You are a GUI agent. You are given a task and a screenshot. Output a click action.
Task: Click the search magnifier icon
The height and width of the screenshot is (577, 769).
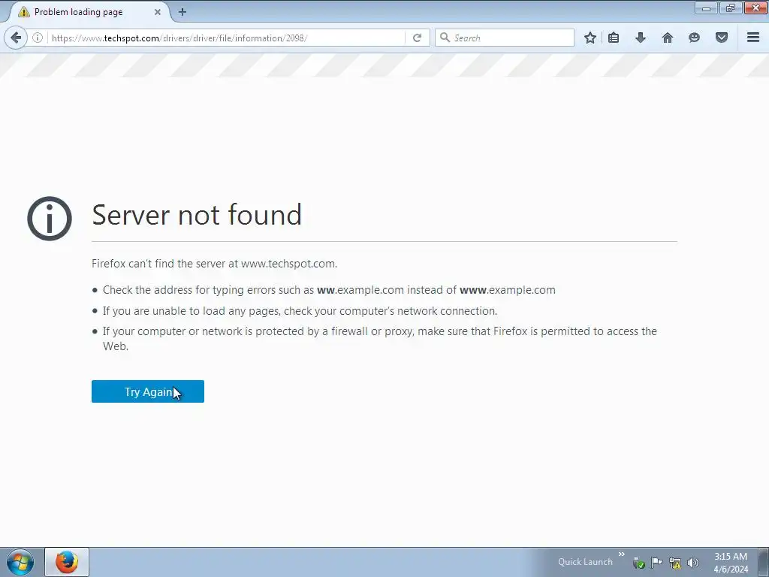click(x=445, y=38)
